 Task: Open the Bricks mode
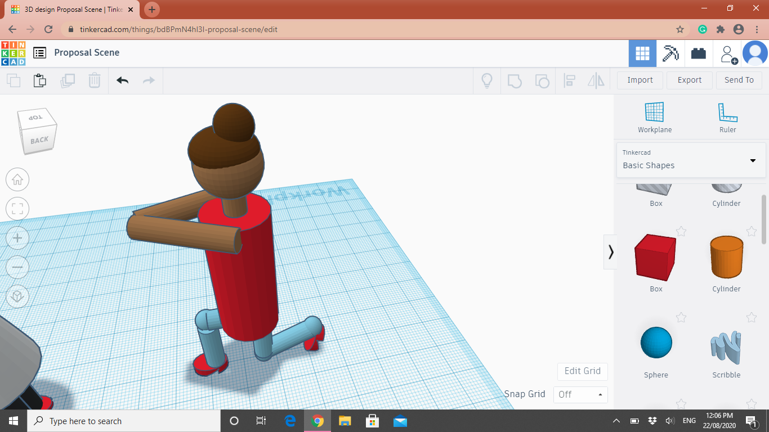click(699, 53)
